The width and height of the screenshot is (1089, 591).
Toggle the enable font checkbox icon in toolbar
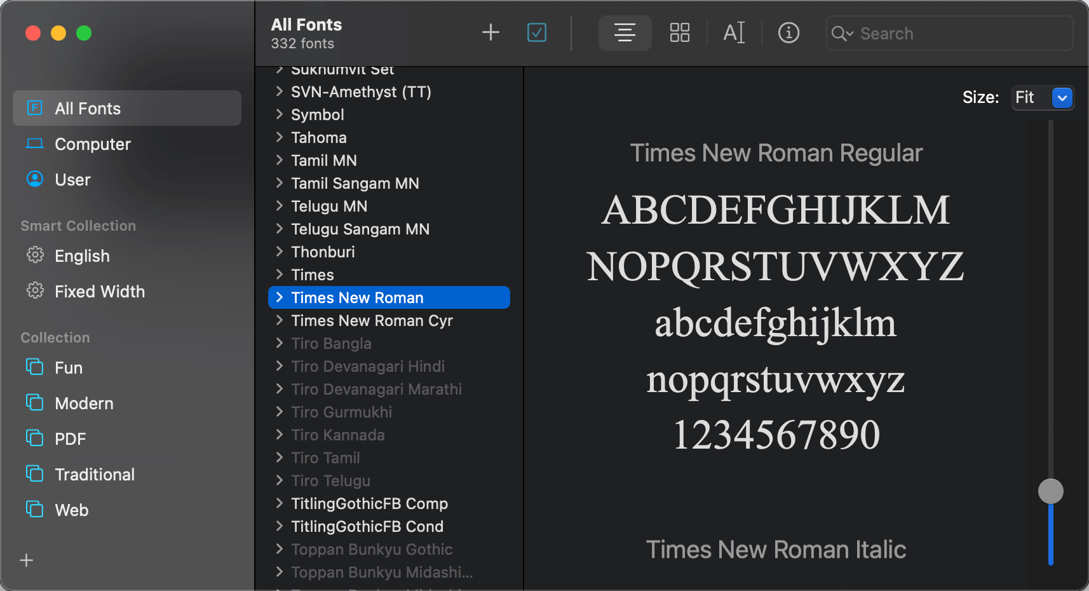click(x=537, y=32)
